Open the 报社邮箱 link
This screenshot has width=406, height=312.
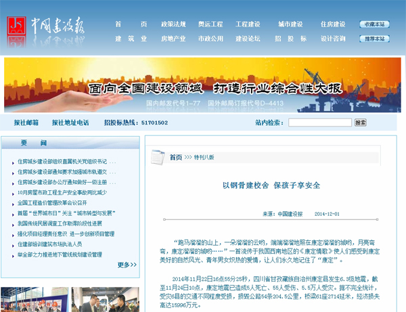coord(26,122)
